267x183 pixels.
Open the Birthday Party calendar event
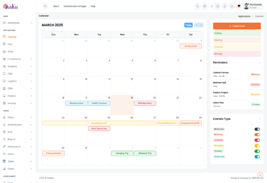click(145, 103)
